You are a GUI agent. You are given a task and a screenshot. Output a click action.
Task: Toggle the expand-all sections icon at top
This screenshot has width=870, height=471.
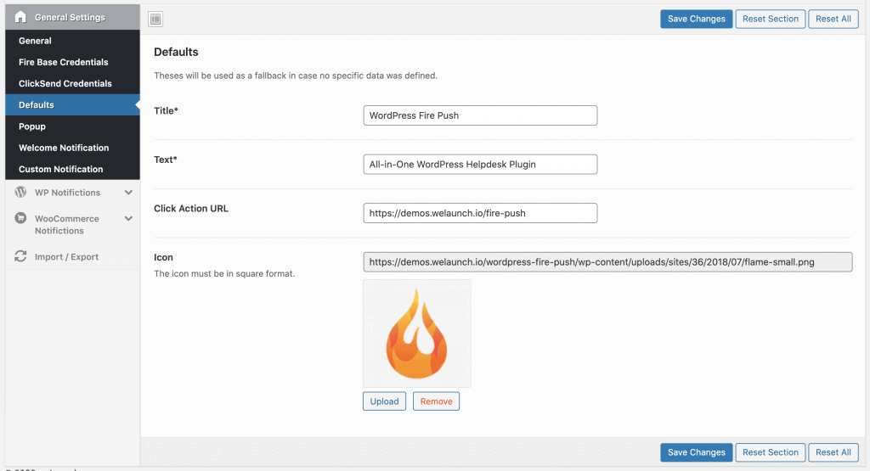point(155,19)
